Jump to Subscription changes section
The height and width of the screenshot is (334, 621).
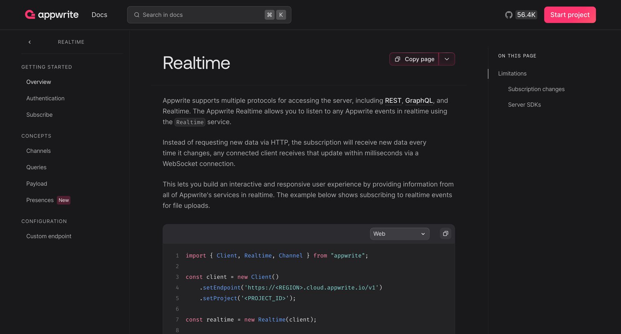coord(536,89)
